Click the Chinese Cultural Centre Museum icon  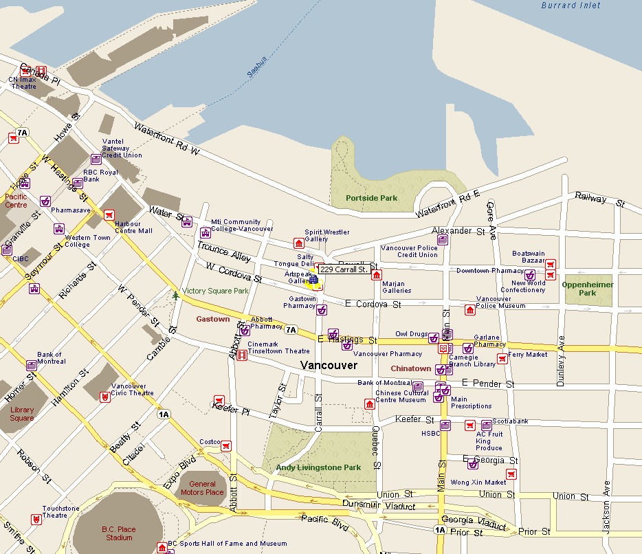tap(370, 404)
